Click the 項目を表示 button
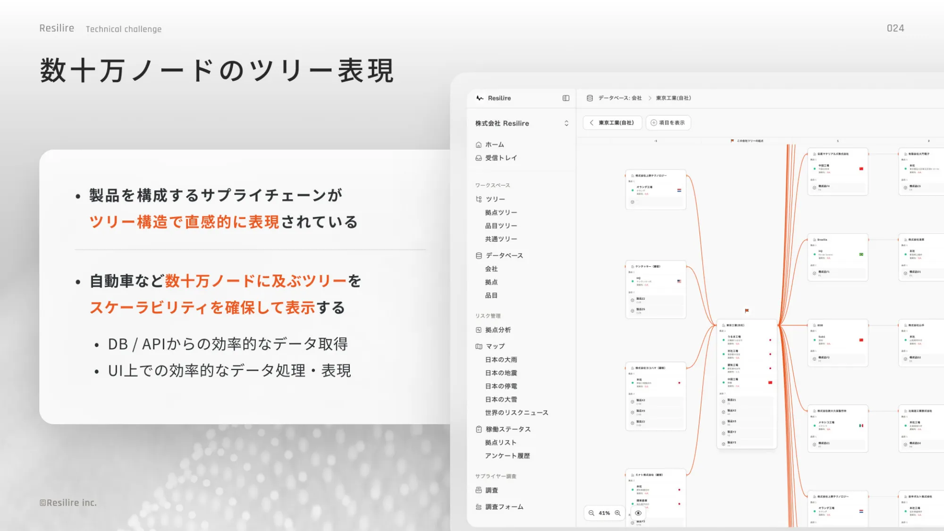Image resolution: width=944 pixels, height=531 pixels. tap(668, 123)
